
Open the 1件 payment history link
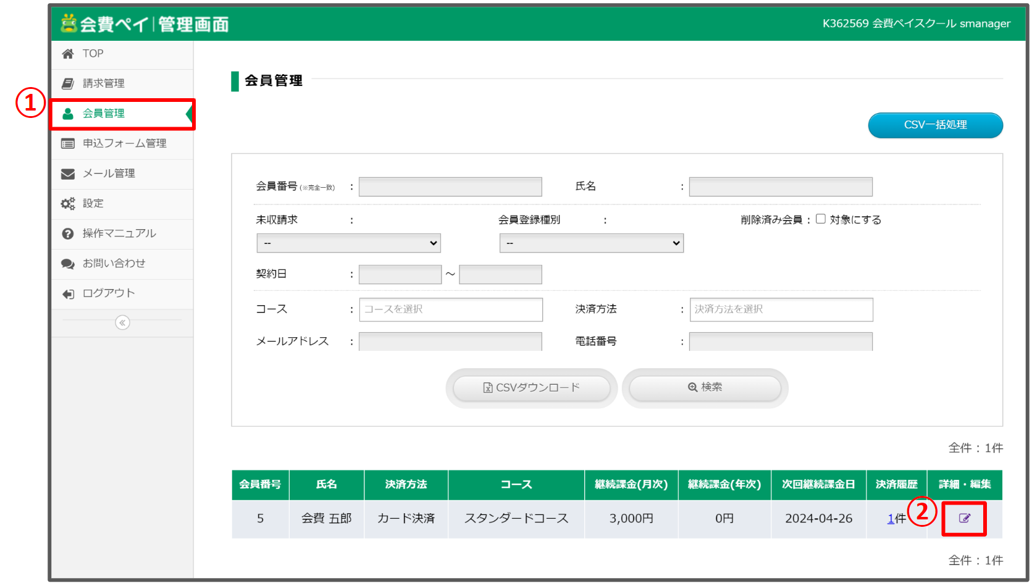tap(891, 519)
